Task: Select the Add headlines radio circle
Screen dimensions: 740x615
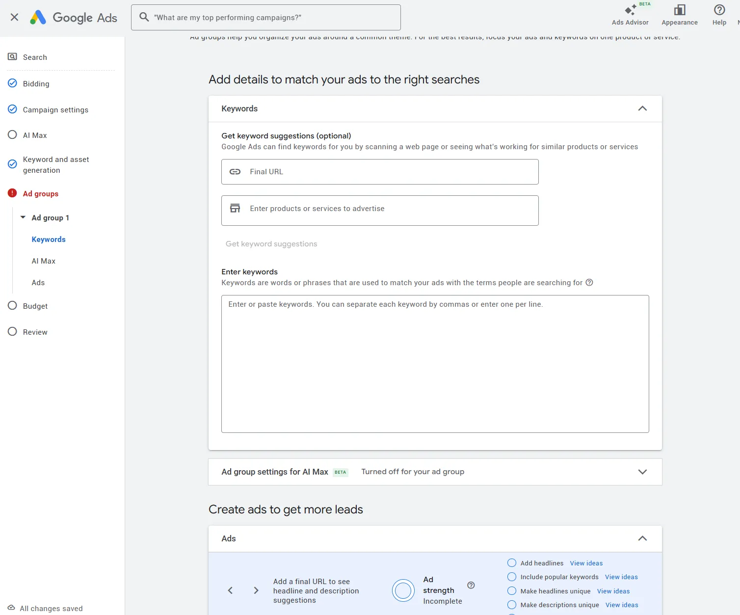Action: coord(512,563)
